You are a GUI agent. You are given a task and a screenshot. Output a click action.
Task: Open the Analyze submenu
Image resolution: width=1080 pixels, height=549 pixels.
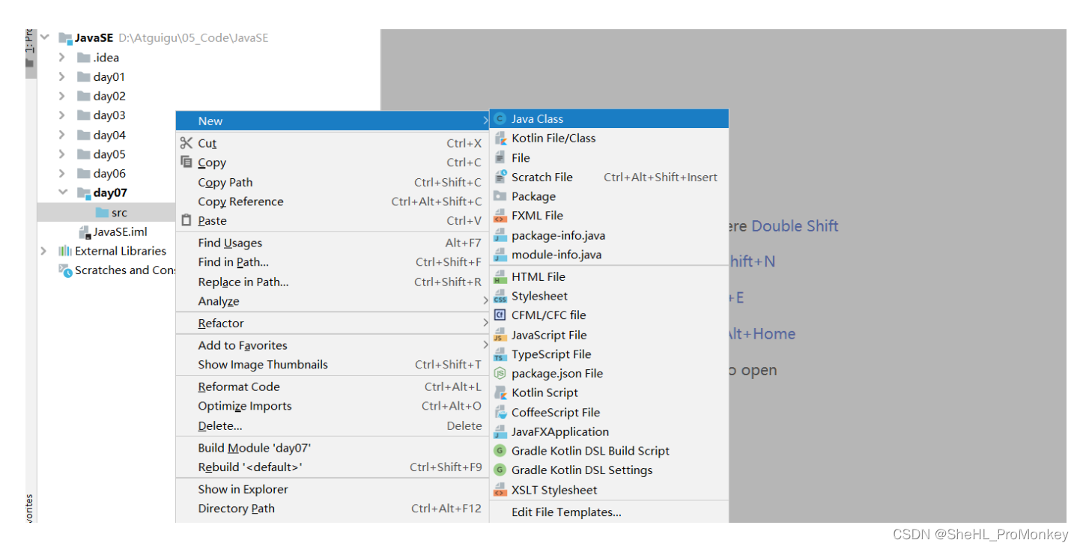click(333, 301)
